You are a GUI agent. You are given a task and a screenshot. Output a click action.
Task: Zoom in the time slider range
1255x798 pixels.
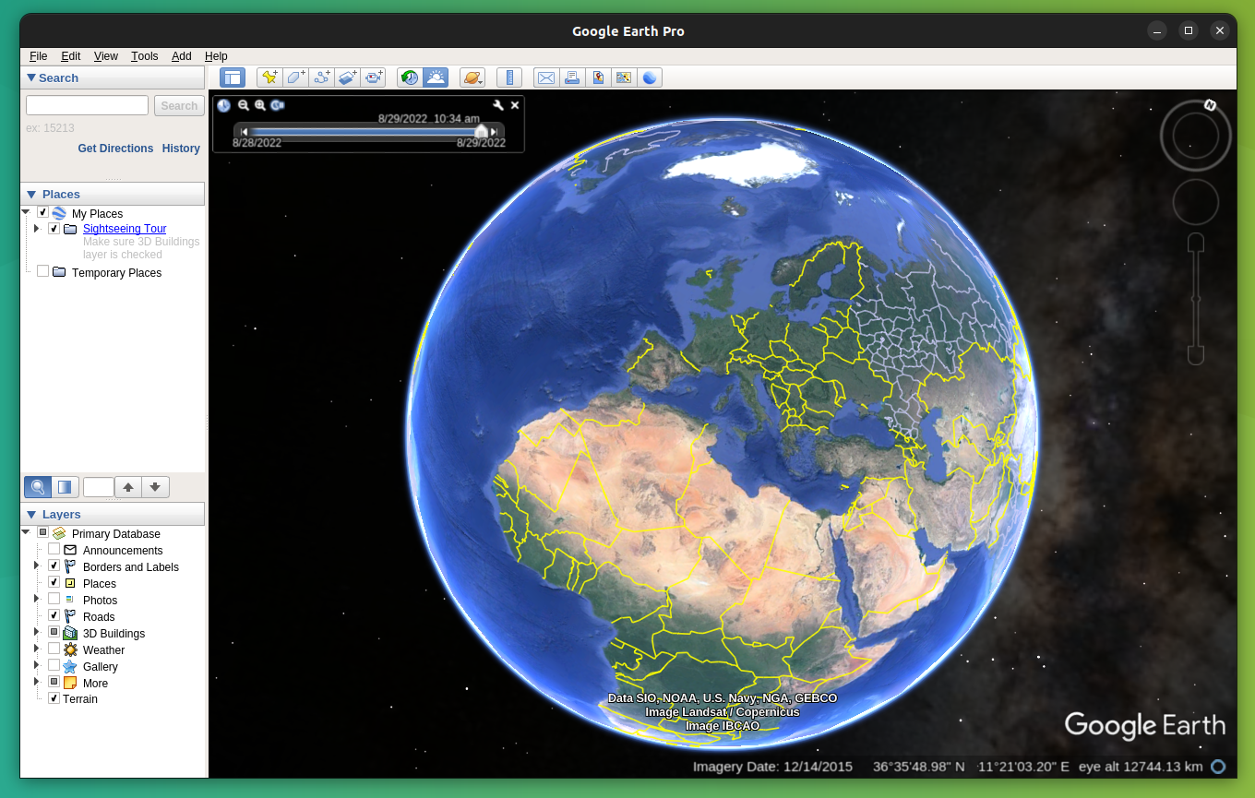[260, 105]
